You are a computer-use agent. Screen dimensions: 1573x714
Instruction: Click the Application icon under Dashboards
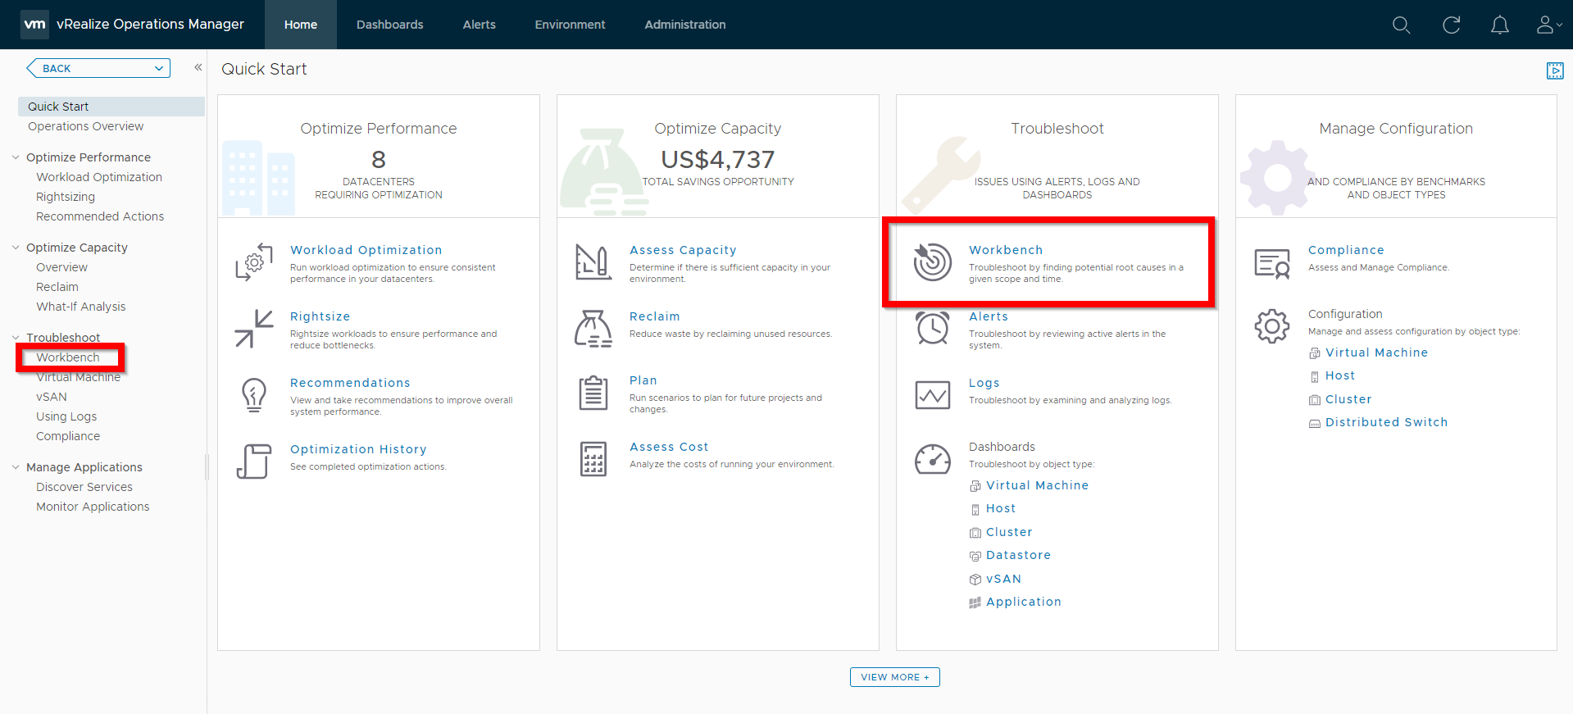point(975,603)
